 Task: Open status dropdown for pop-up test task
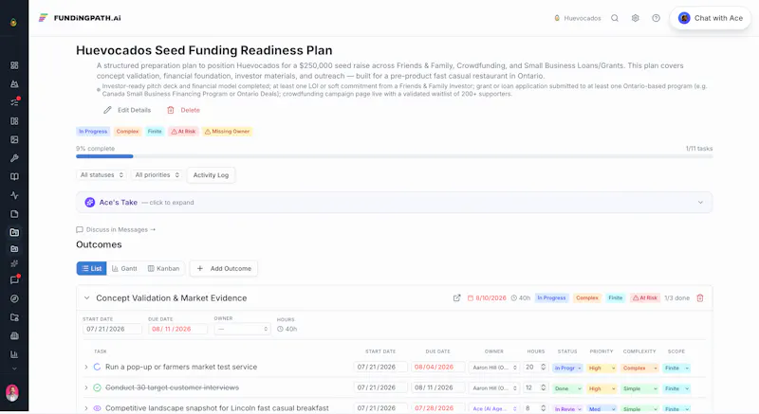567,369
